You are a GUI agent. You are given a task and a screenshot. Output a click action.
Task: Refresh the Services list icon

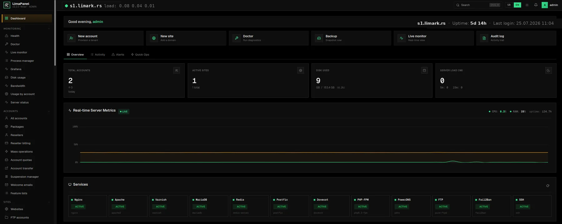548,186
